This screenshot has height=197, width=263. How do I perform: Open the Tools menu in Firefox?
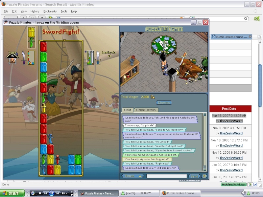(64, 11)
